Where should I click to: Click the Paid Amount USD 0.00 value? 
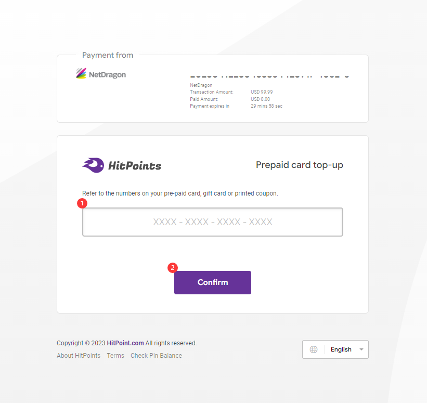point(261,99)
